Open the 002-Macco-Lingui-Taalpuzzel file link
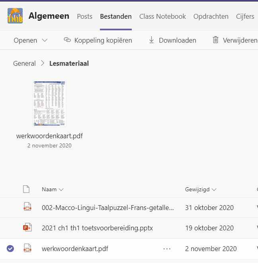Viewport: 258px width, 263px height. click(107, 207)
